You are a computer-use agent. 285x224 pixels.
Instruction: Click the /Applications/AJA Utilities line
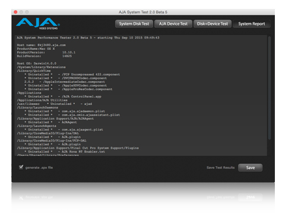(42, 100)
